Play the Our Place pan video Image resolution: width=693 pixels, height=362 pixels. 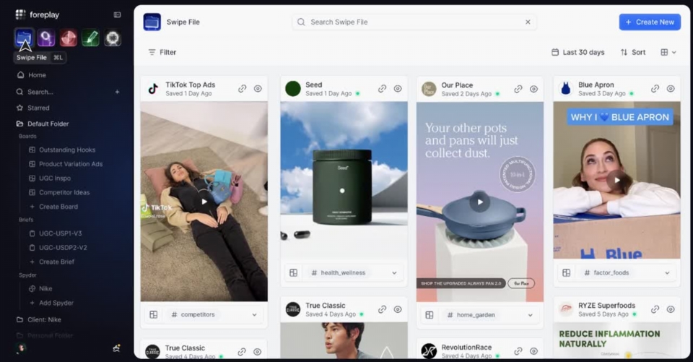(479, 202)
